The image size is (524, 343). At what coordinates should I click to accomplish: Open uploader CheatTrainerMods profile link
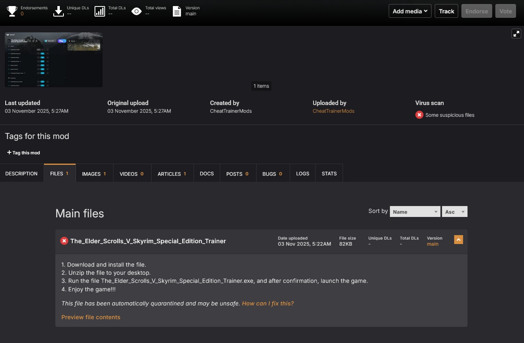[x=333, y=111]
